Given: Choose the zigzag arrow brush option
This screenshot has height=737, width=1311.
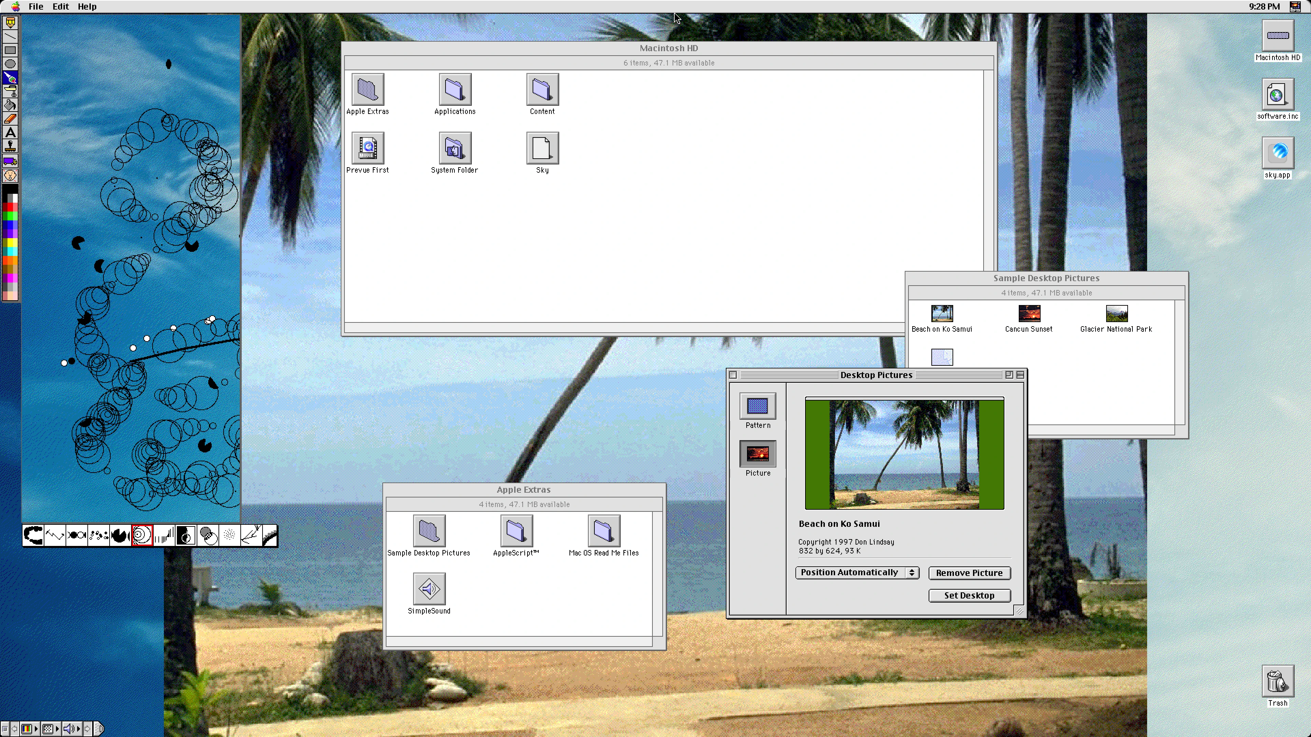Looking at the screenshot, I should tap(55, 535).
